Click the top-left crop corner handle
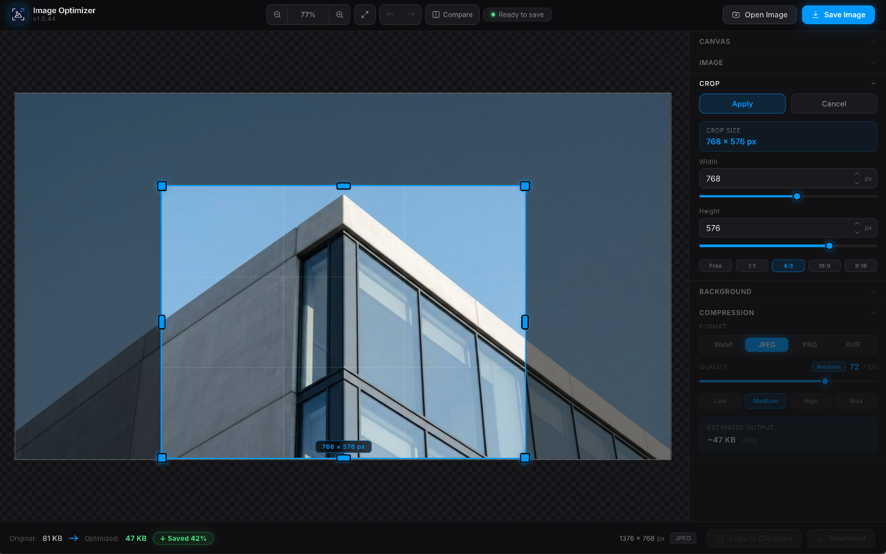The width and height of the screenshot is (886, 554). tap(162, 186)
